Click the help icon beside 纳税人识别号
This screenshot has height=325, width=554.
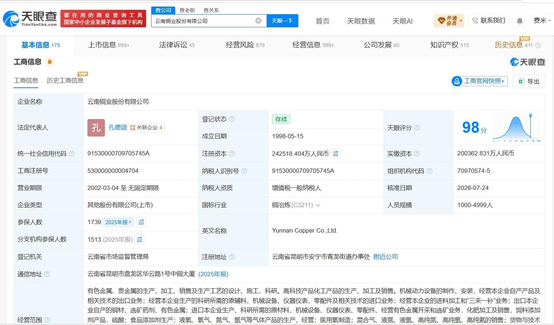click(244, 171)
